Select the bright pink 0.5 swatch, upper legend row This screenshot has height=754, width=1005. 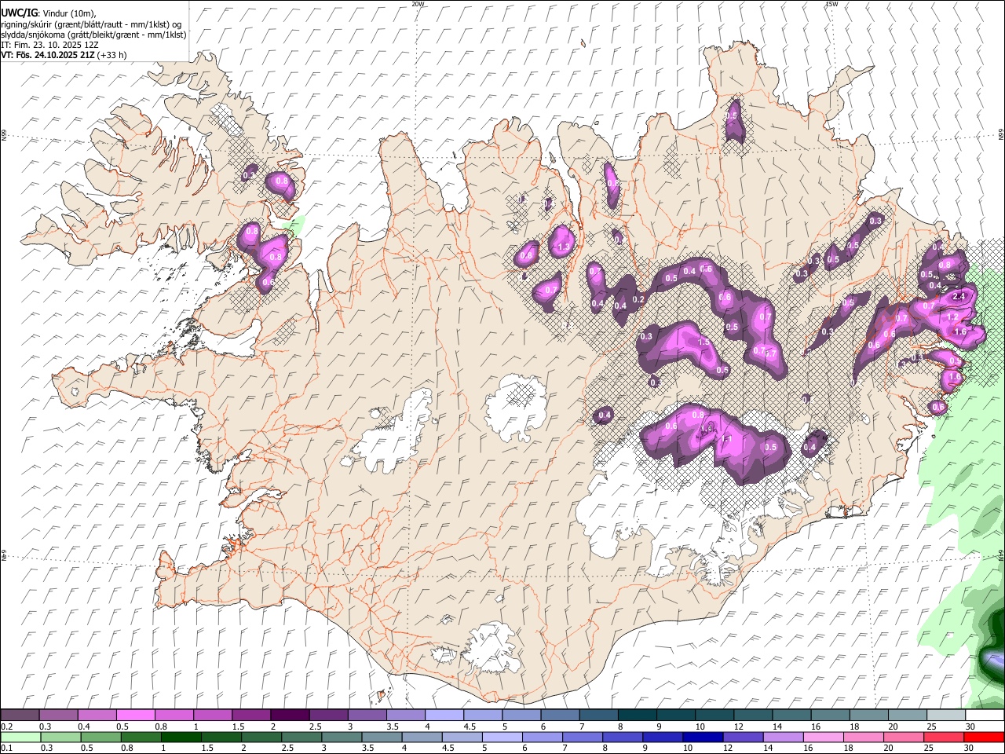pos(135,716)
